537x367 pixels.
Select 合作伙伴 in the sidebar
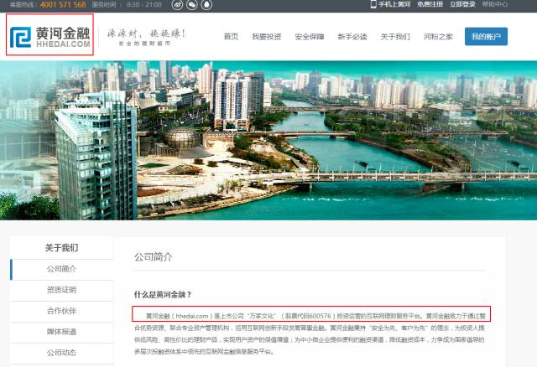61,311
